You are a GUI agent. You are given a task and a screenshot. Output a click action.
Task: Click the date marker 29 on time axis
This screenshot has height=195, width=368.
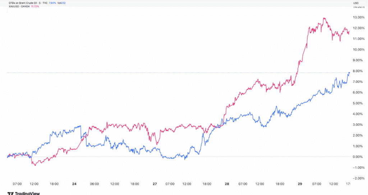[300, 184]
